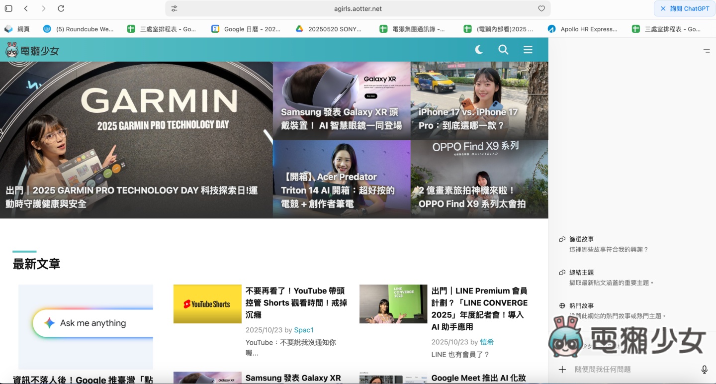Viewport: 716px width, 384px height.
Task: Open the Roundcube Webmail bookmark
Action: click(x=79, y=29)
